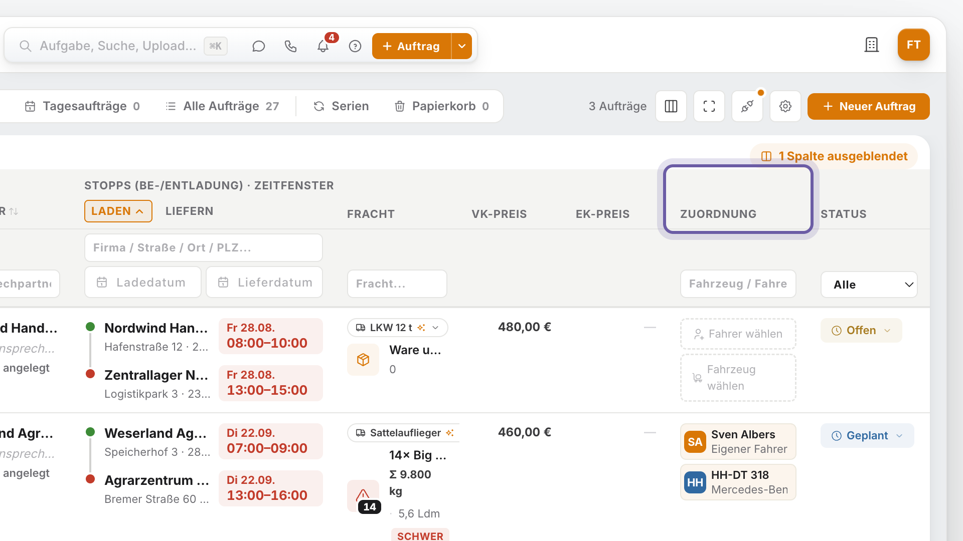Click the orange package icon for Ware
This screenshot has width=963, height=541.
click(x=363, y=360)
